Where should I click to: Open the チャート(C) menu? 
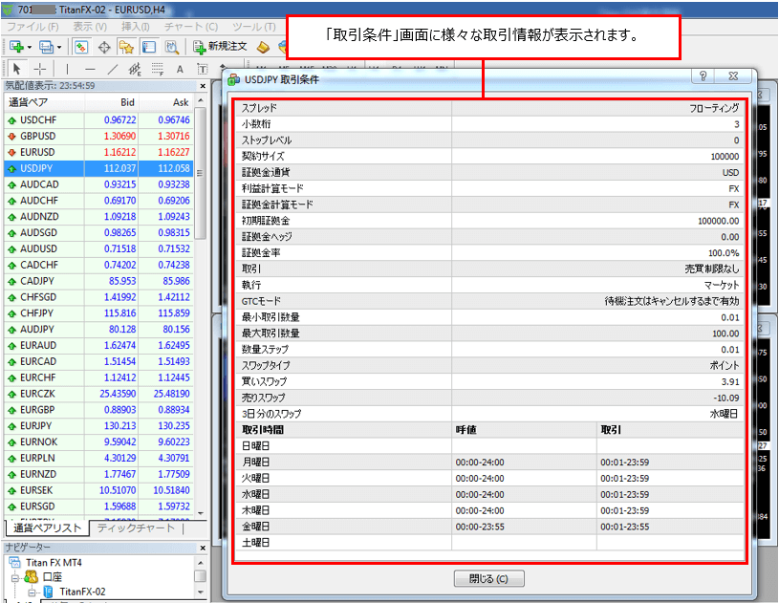191,26
